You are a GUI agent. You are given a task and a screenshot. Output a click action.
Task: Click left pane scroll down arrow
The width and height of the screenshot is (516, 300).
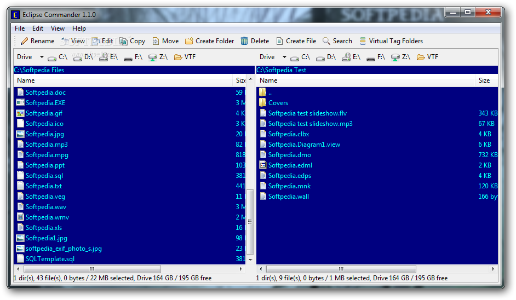(x=250, y=259)
